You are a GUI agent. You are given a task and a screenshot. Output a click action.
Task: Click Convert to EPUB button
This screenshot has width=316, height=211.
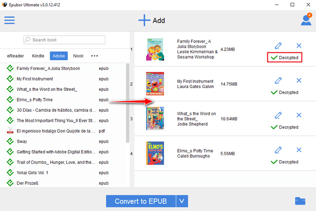pyautogui.click(x=141, y=201)
